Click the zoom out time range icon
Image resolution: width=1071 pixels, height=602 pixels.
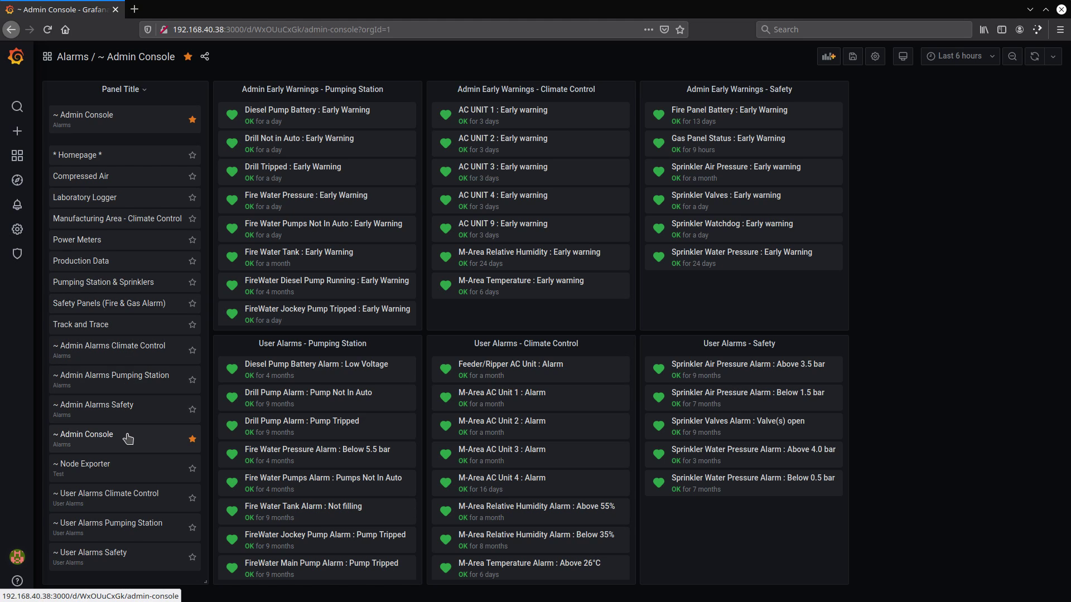click(x=1012, y=56)
